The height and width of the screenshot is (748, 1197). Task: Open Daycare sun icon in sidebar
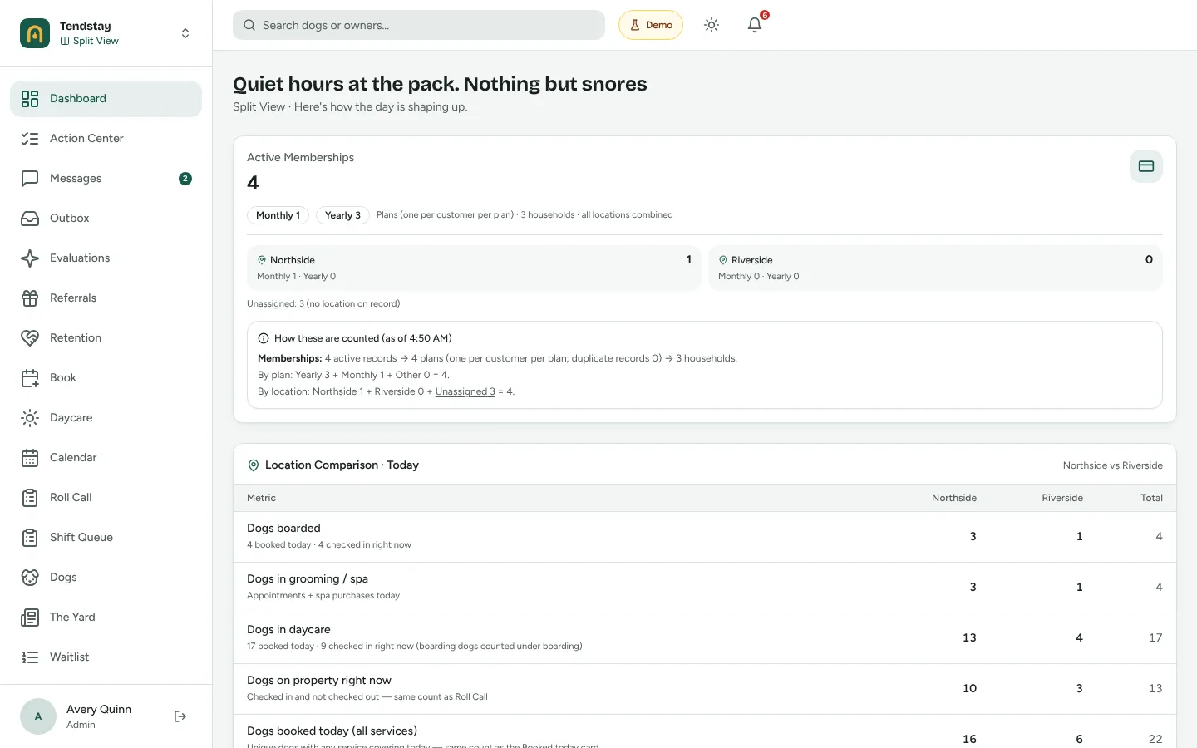tap(30, 418)
